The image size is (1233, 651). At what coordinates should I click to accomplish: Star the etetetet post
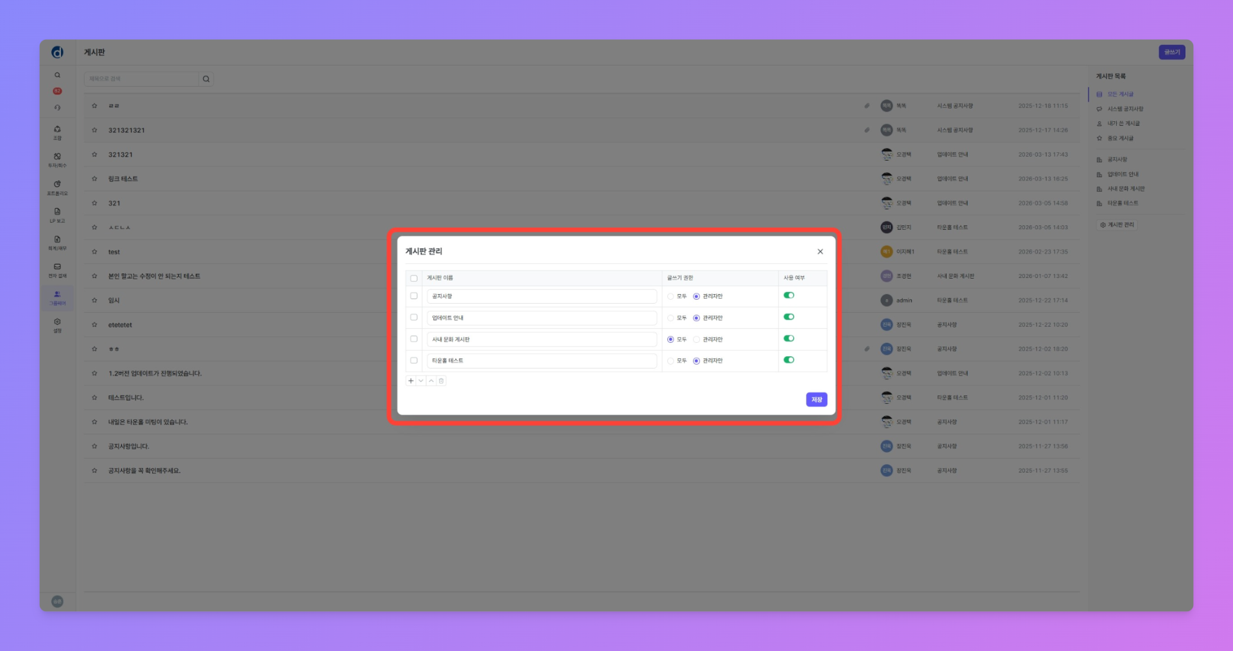tap(94, 324)
